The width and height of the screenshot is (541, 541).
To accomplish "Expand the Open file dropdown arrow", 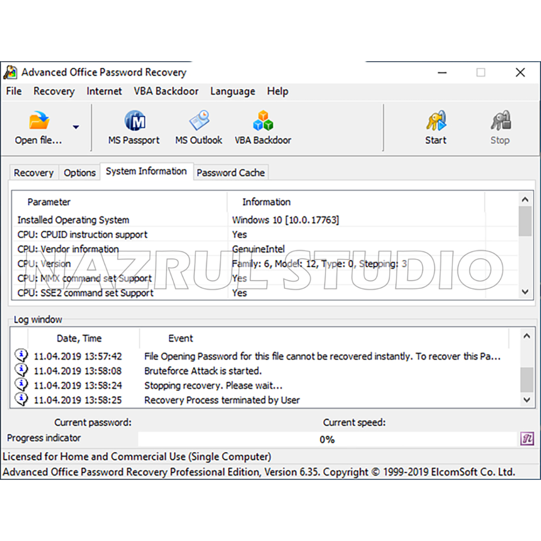I will pyautogui.click(x=76, y=127).
